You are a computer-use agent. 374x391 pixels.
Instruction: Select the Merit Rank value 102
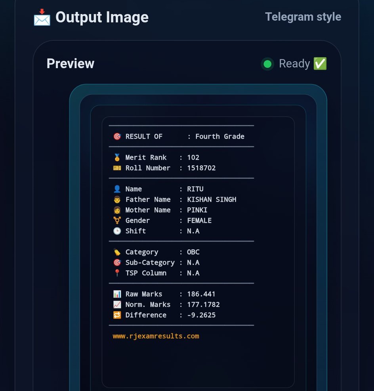(193, 157)
